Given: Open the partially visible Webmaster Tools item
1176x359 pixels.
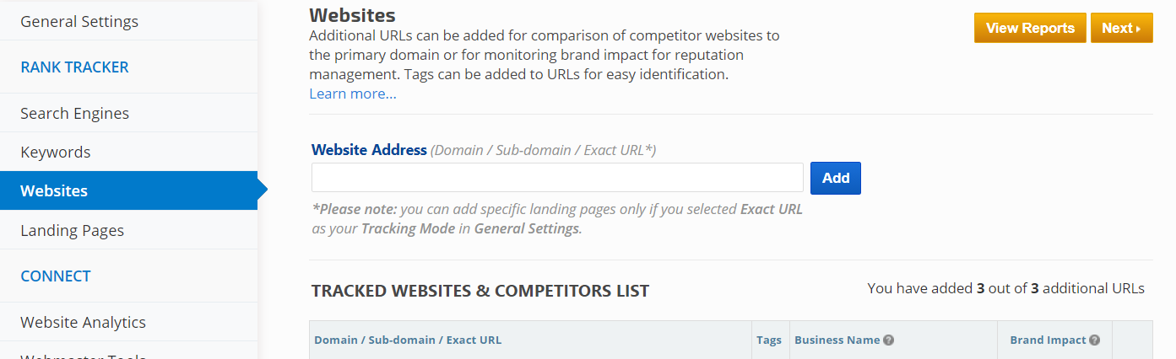Looking at the screenshot, I should click(x=83, y=356).
